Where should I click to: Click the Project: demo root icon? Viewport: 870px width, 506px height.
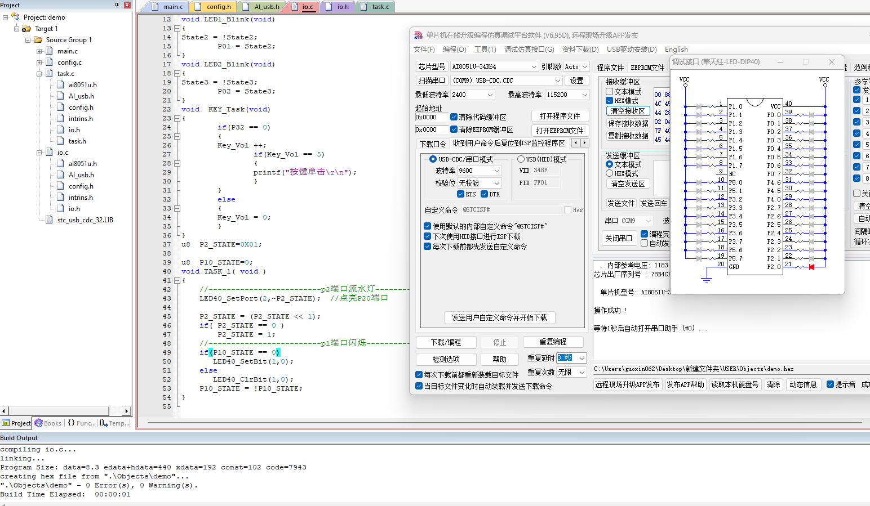[15, 17]
